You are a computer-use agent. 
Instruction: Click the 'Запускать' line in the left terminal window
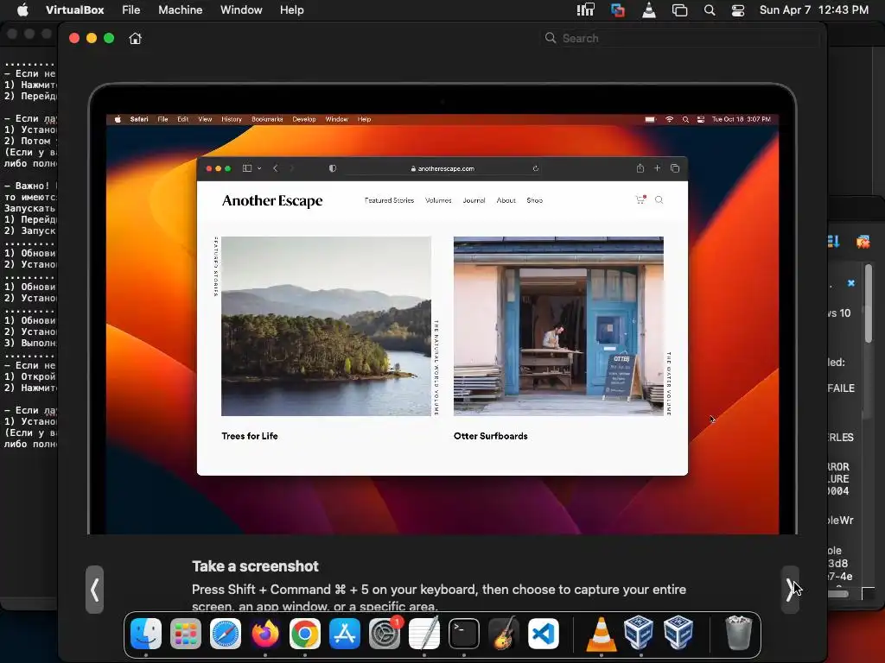coord(30,208)
